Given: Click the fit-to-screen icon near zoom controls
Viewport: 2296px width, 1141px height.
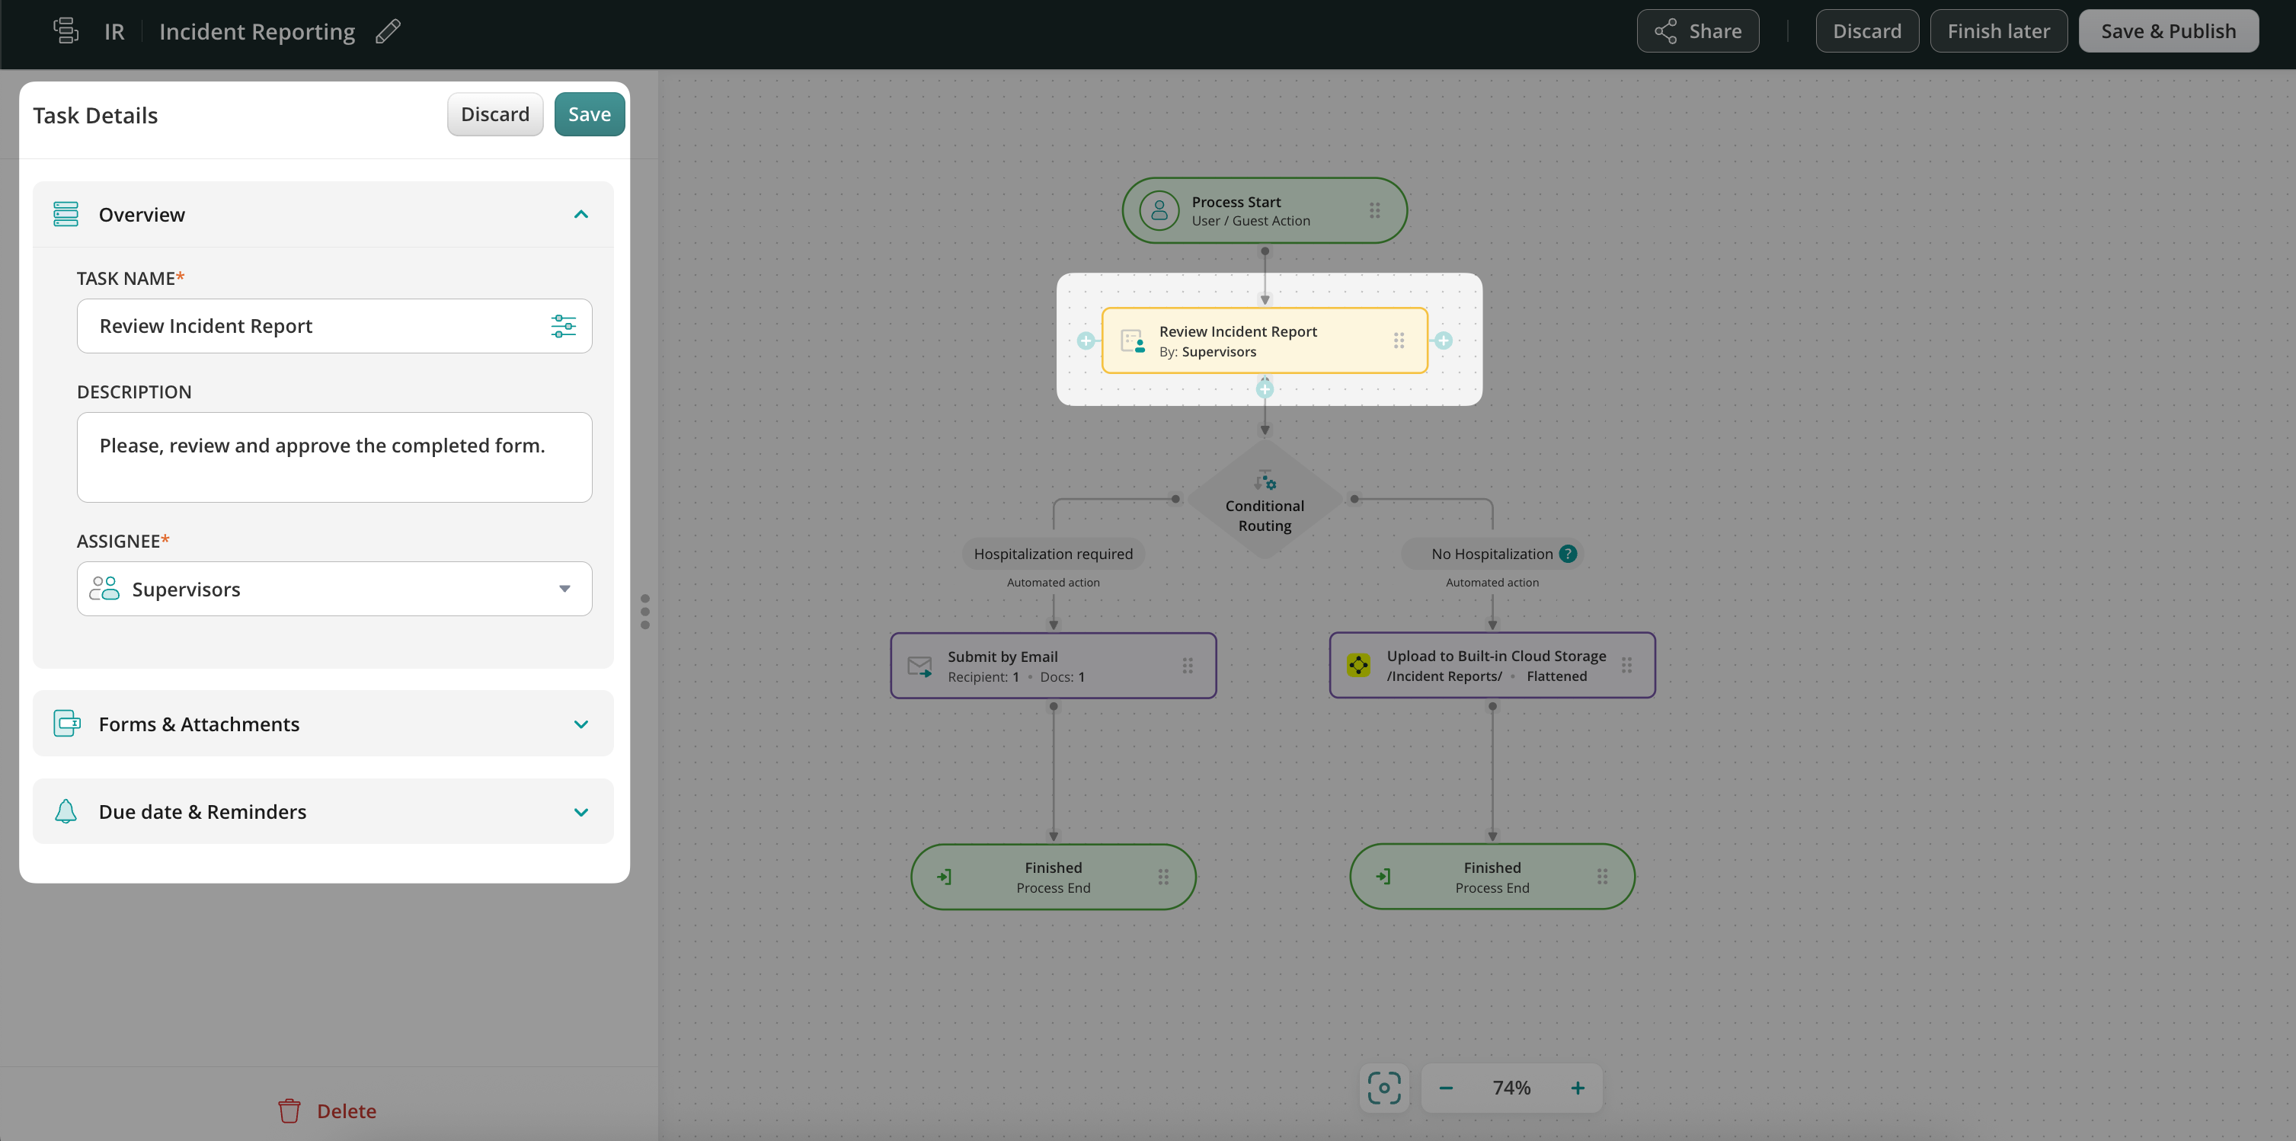Looking at the screenshot, I should 1384,1088.
